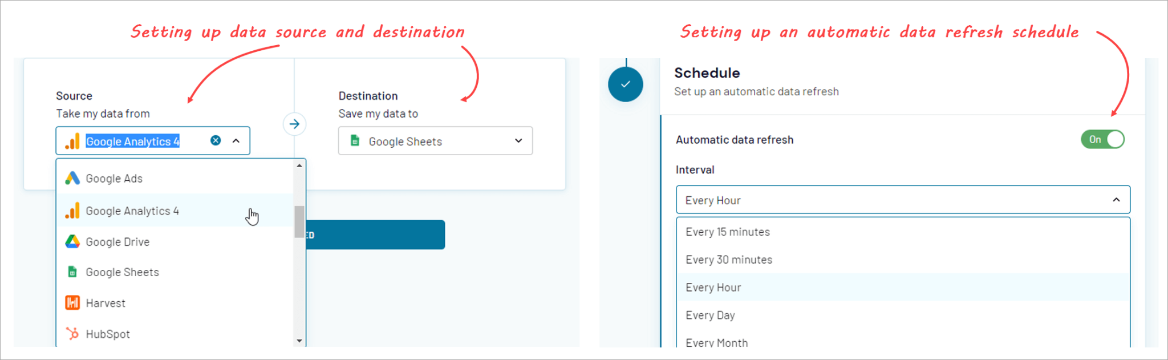Select the Google Ads icon in the source list

point(72,178)
